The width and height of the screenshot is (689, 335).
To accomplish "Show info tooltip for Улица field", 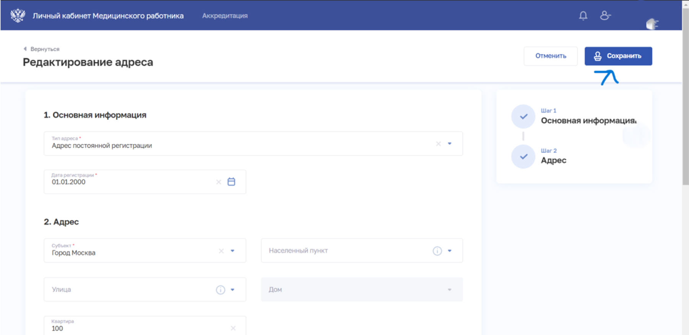I will coord(220,290).
